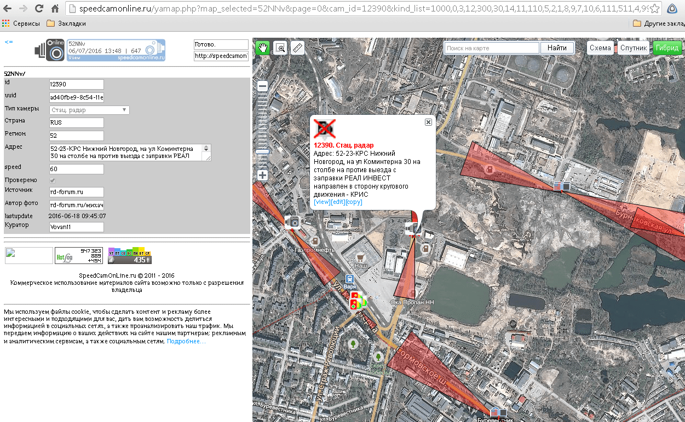Activate the zoom-to-area magnifier tool
This screenshot has height=422, width=685.
280,48
